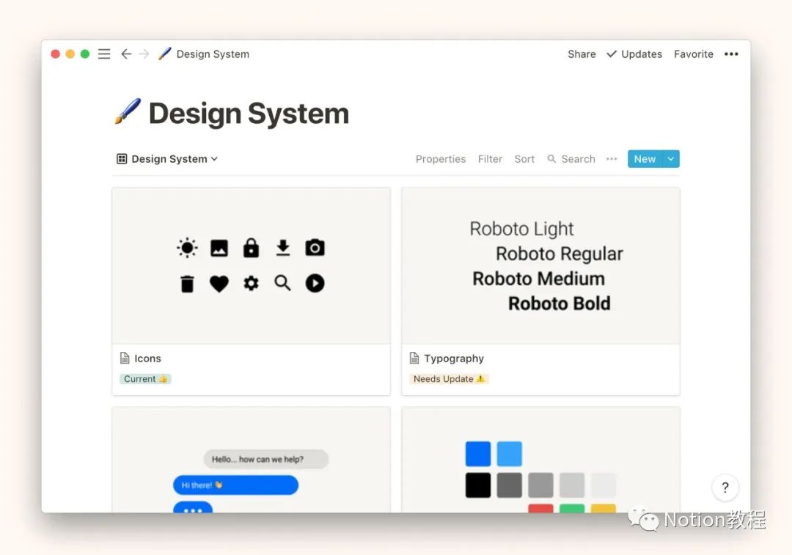Click Filter in the database toolbar
Image resolution: width=792 pixels, height=555 pixels.
490,159
